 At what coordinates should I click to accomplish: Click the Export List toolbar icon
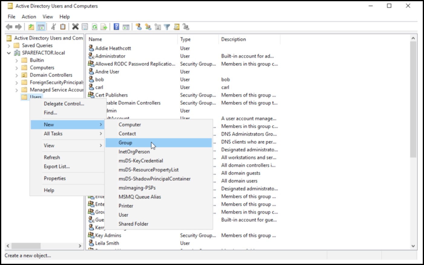(x=104, y=27)
